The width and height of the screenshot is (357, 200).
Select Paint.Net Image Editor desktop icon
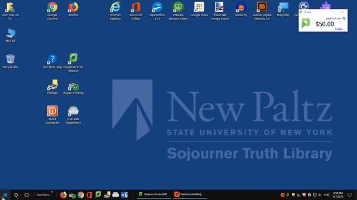coord(220,11)
